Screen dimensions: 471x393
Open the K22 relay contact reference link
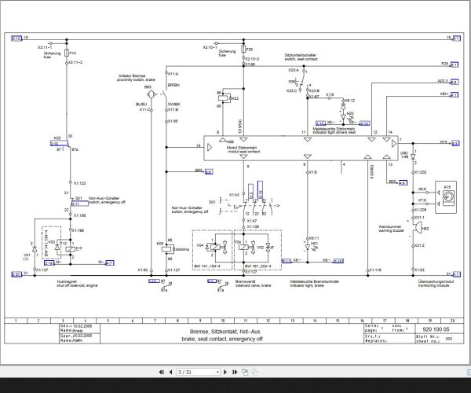point(59,144)
